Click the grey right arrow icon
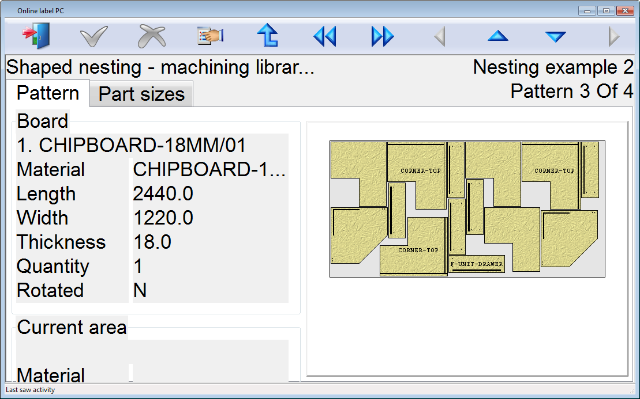This screenshot has height=399, width=640. point(613,36)
